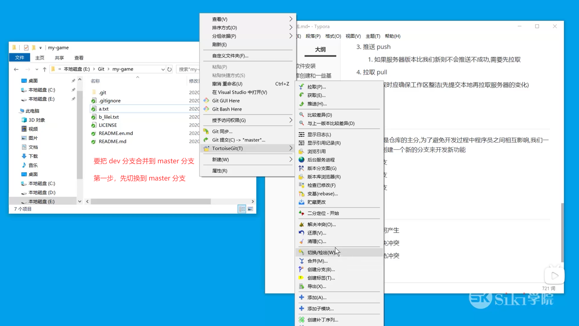579x326 pixels.
Task: Unpin 本地磁盘(C:) from quick access
Action: (73, 90)
